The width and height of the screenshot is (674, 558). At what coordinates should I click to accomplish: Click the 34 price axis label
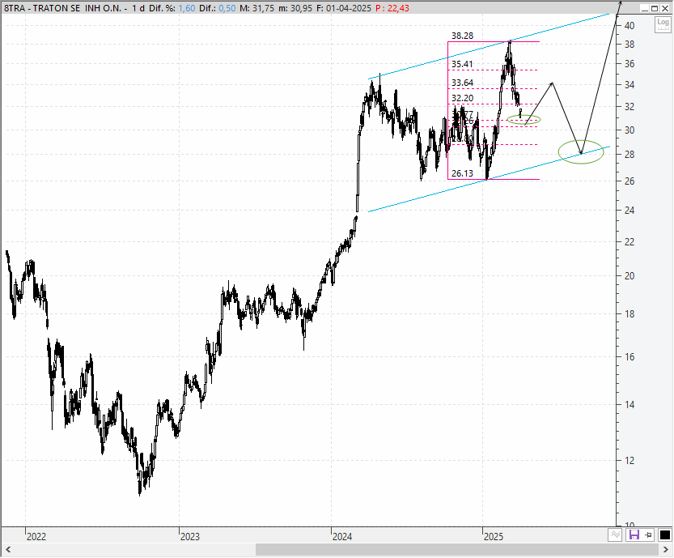(x=629, y=85)
